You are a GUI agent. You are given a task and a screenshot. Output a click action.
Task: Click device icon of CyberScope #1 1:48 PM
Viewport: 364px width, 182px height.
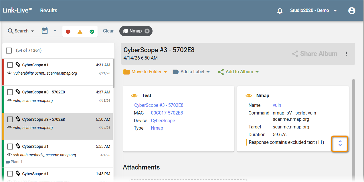tap(18, 173)
